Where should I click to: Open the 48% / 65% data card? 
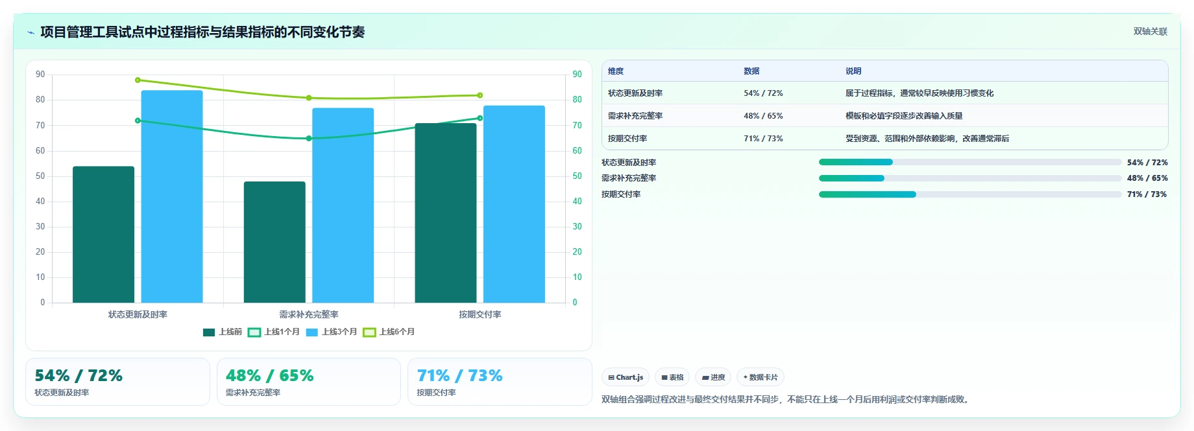[x=309, y=382]
